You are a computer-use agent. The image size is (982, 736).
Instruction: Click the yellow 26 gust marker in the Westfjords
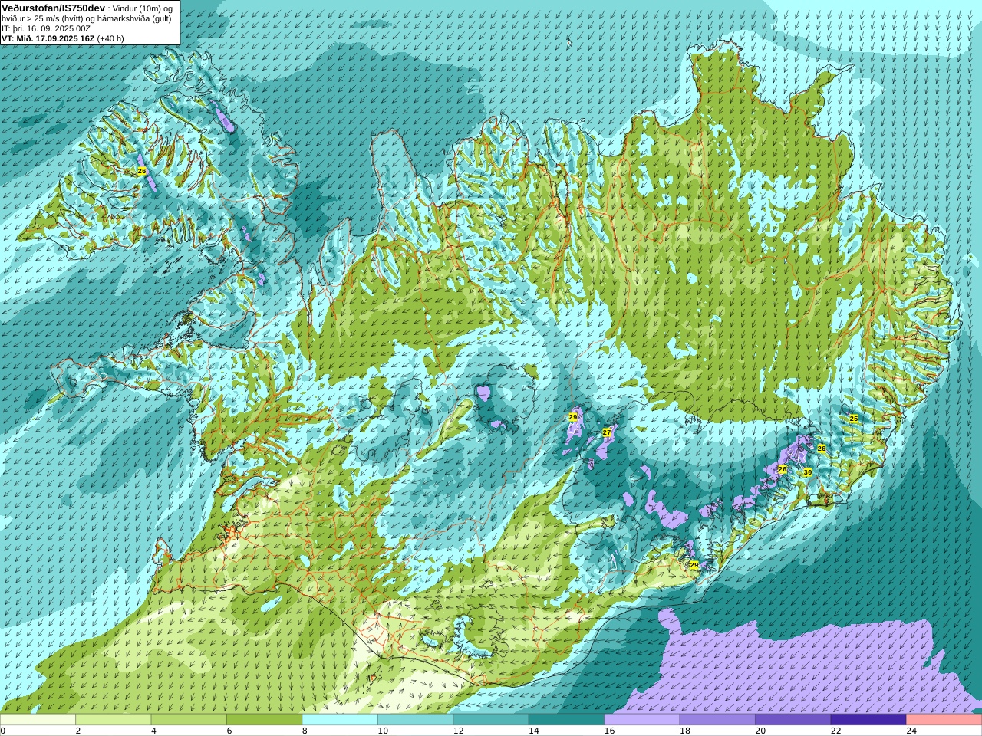pyautogui.click(x=142, y=171)
